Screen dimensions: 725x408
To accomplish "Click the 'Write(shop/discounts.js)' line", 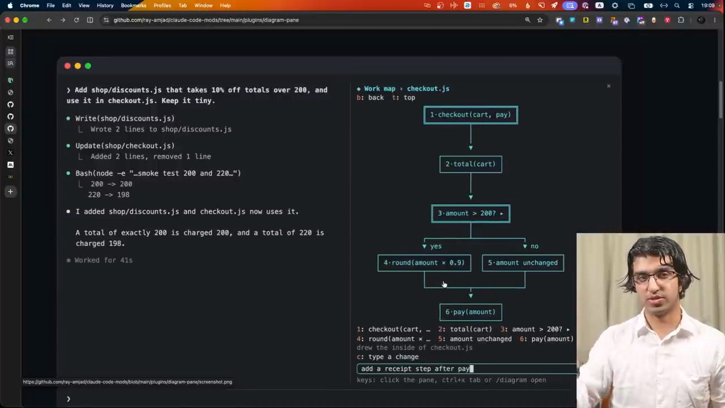I will point(125,118).
